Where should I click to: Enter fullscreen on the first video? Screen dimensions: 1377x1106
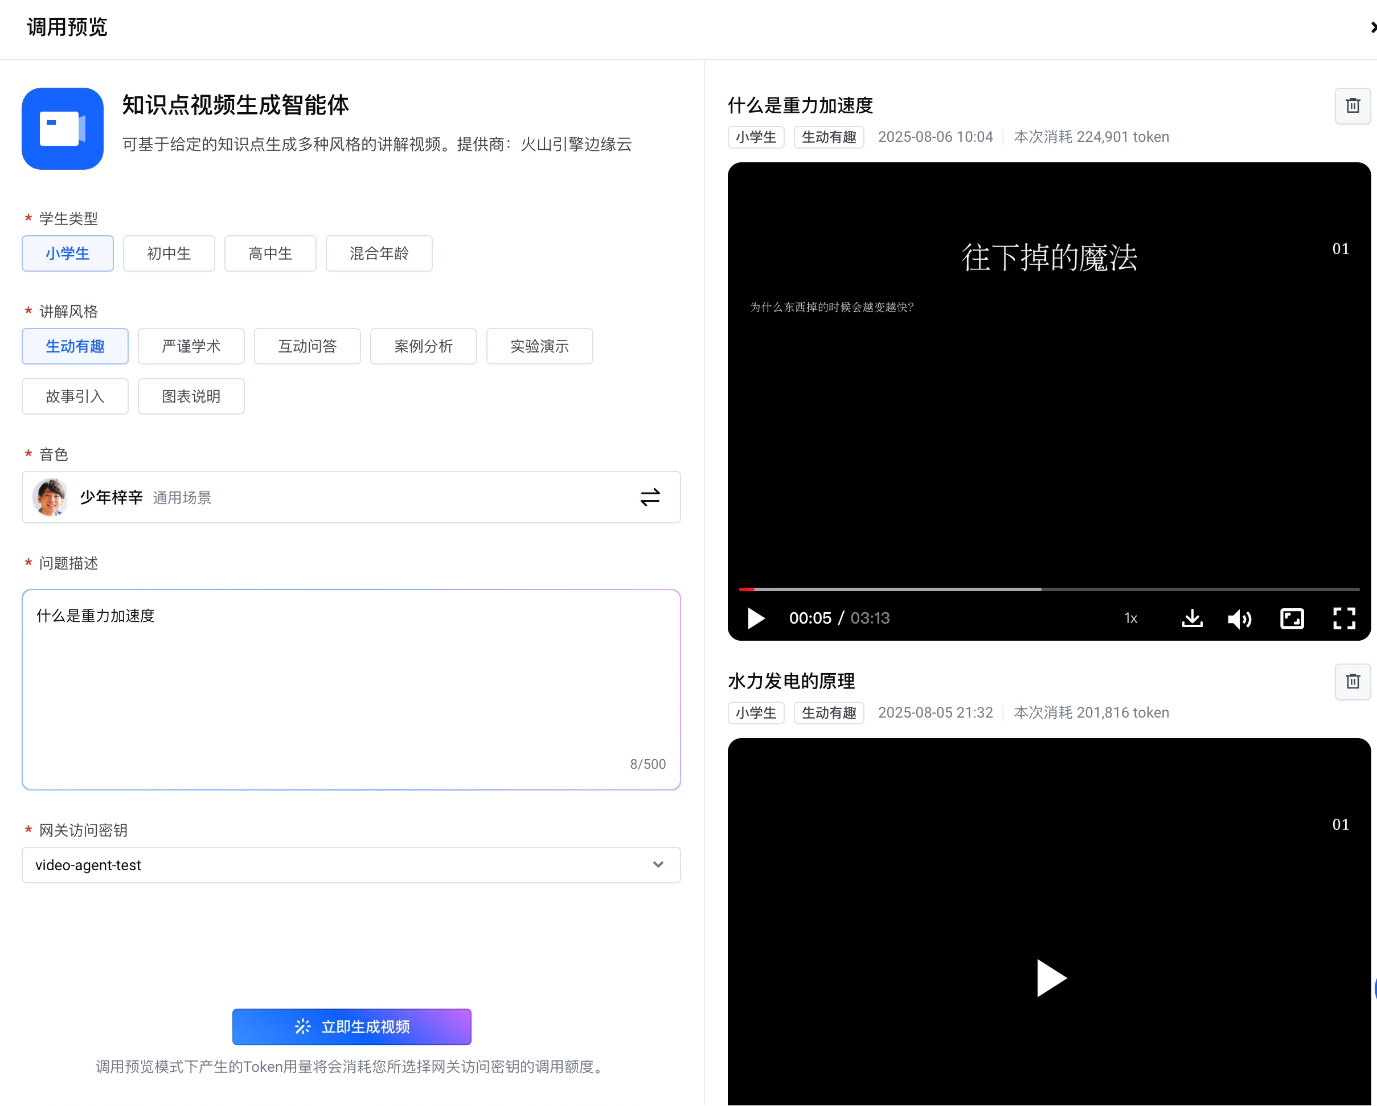click(1344, 618)
